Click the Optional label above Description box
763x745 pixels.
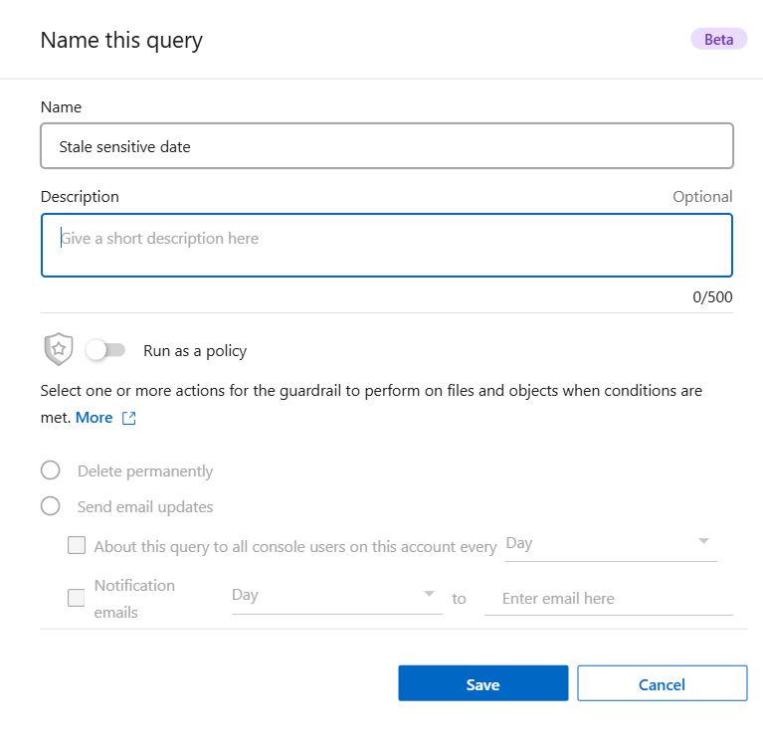tap(702, 197)
